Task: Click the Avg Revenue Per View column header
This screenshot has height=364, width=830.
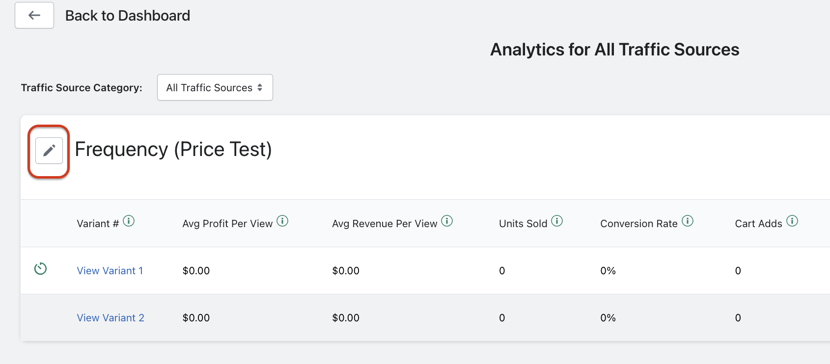Action: click(x=385, y=224)
